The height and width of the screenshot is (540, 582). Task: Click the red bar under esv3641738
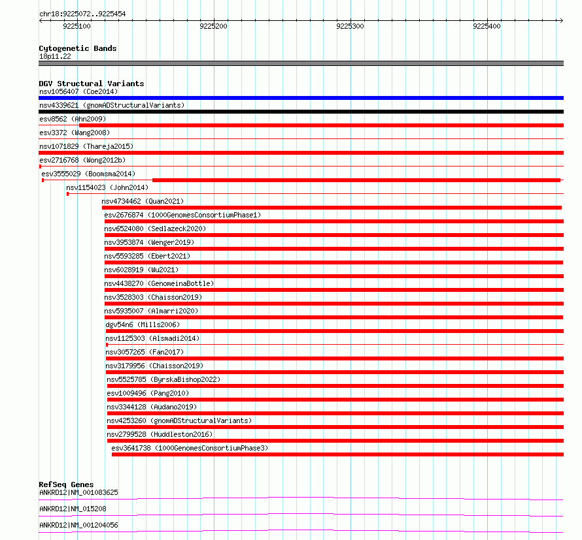click(x=338, y=454)
